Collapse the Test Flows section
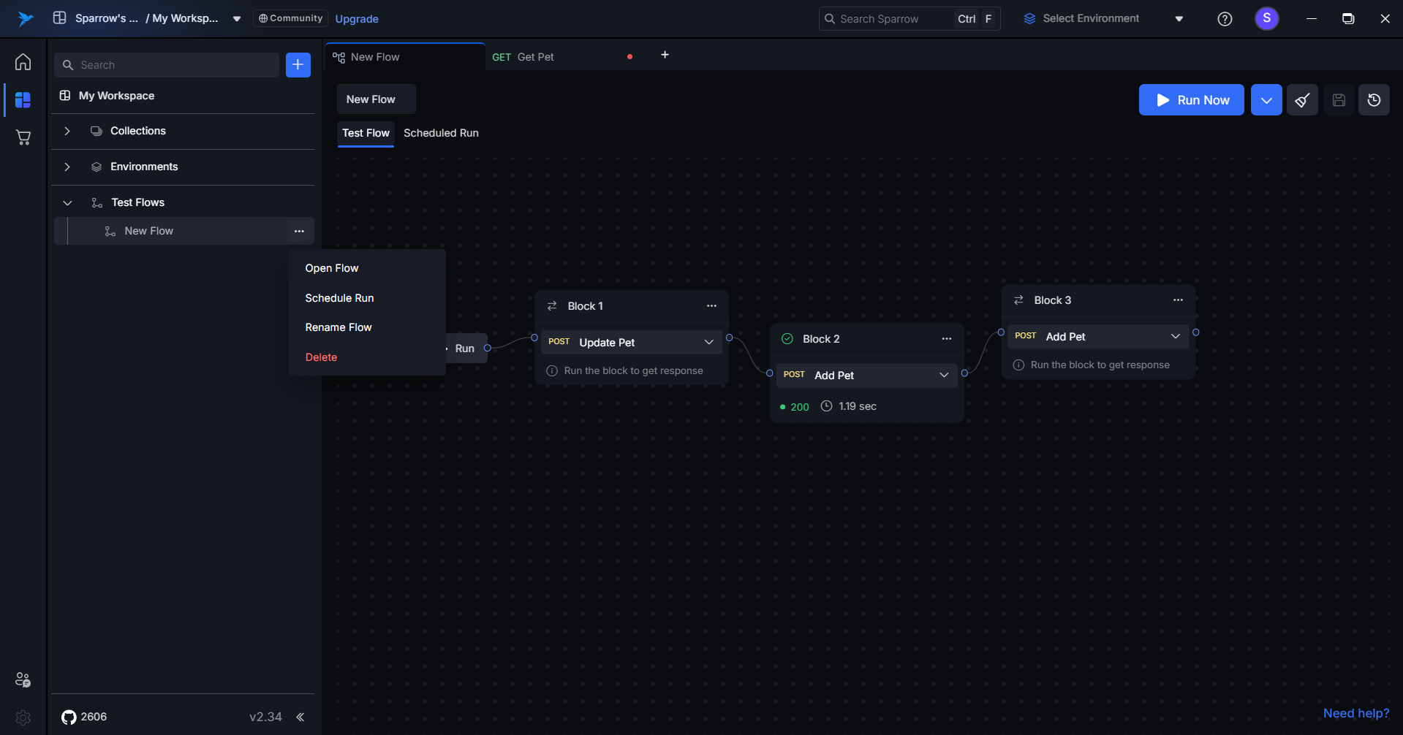 [x=67, y=203]
